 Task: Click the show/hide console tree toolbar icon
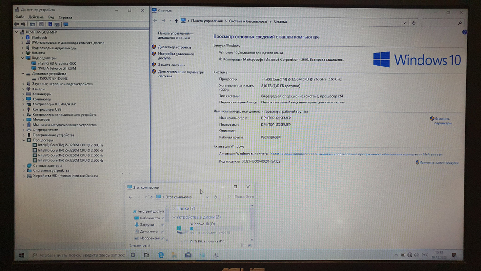[x=32, y=24]
